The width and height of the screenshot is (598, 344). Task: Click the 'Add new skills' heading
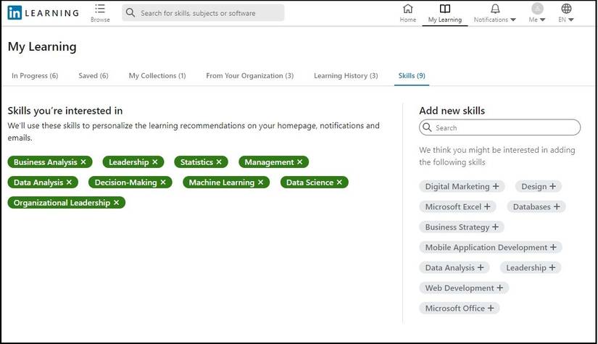pyautogui.click(x=452, y=111)
